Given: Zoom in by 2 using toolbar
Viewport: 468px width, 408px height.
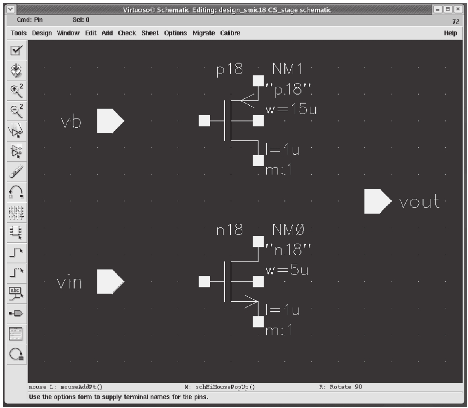Looking at the screenshot, I should pos(16,91).
